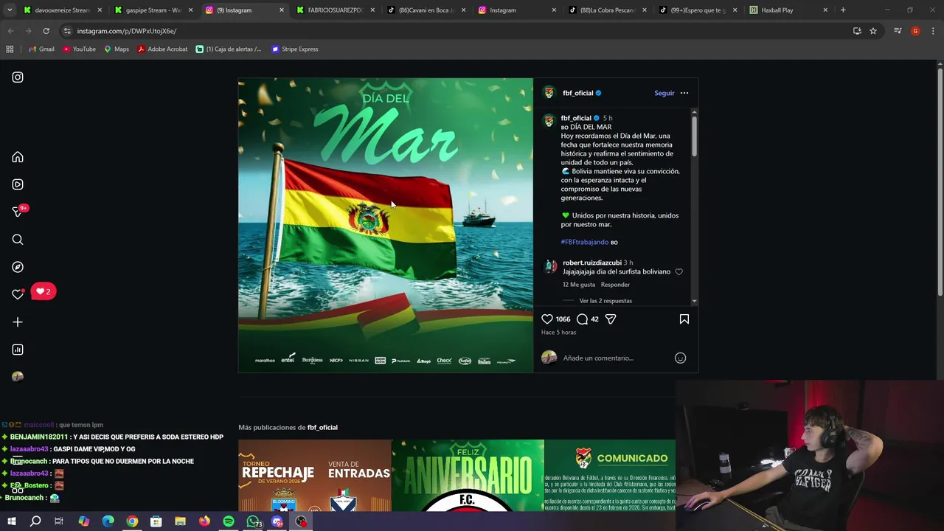Viewport: 944px width, 531px height.
Task: Go to the Instagram Home feed icon
Action: pos(18,157)
